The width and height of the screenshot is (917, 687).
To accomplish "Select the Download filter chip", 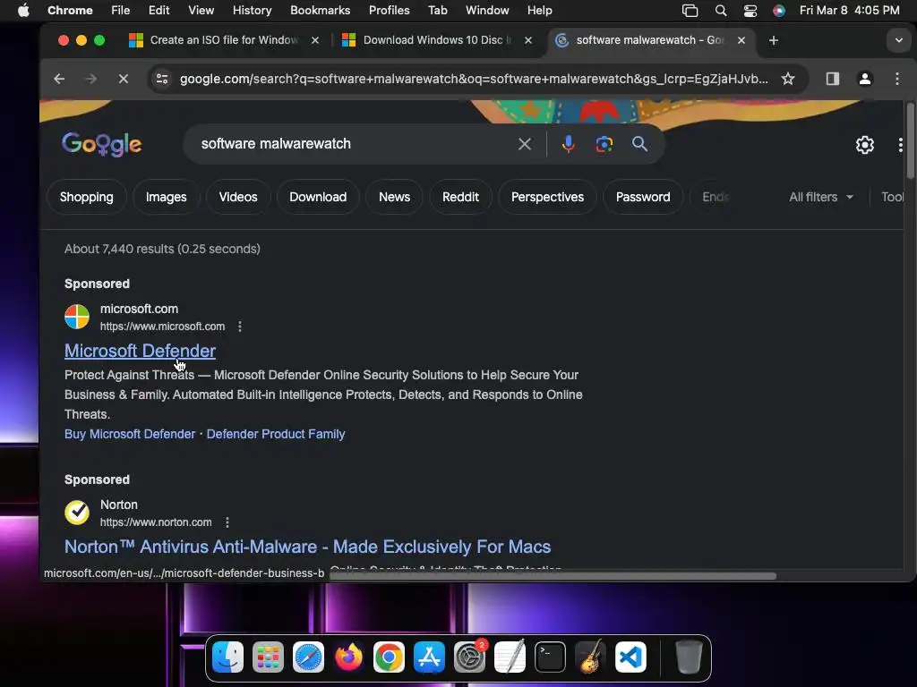I will (x=318, y=198).
